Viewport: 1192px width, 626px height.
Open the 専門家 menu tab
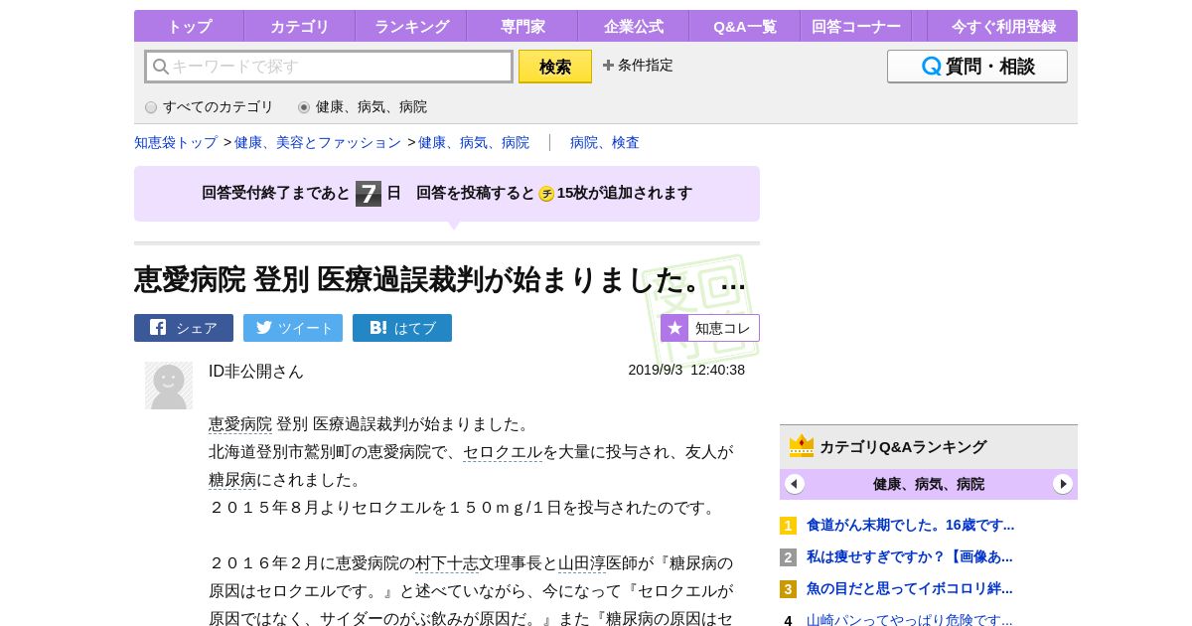tap(521, 26)
